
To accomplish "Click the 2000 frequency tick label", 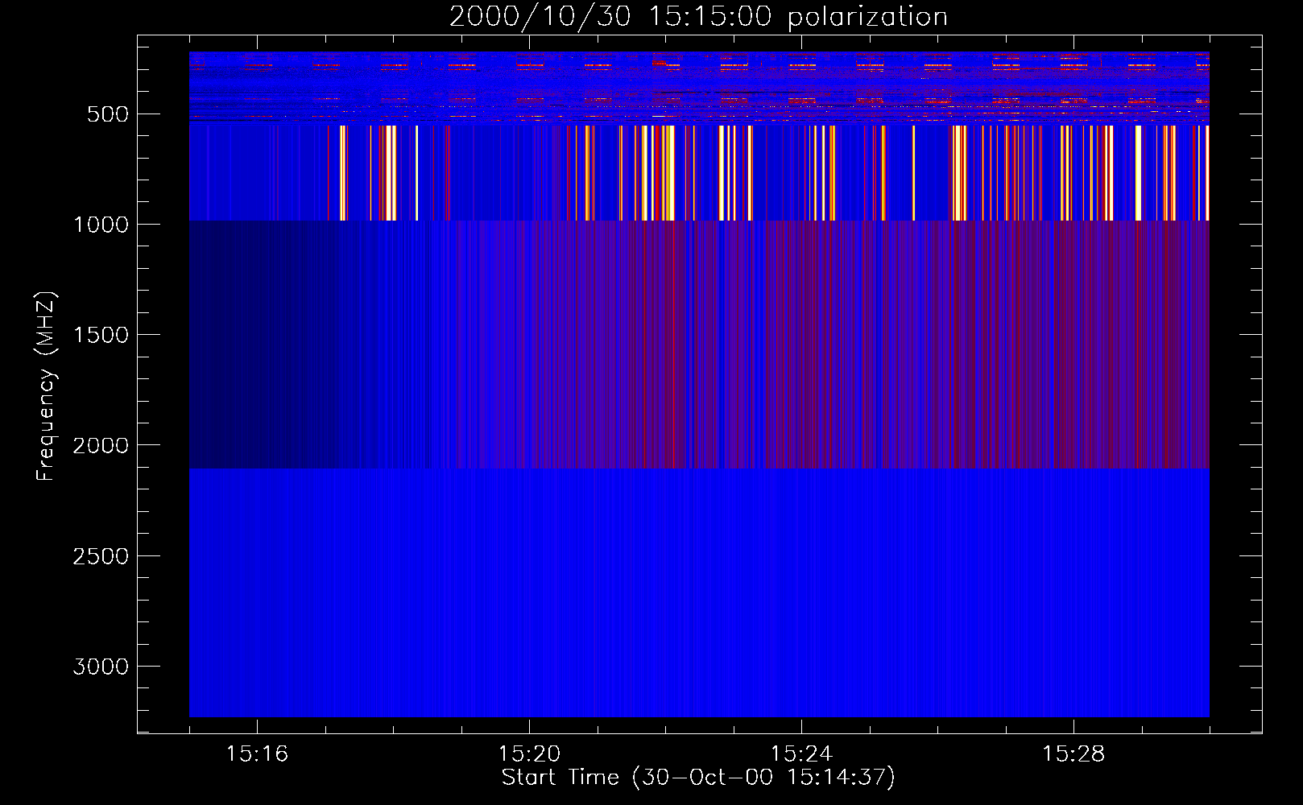I will (101, 446).
